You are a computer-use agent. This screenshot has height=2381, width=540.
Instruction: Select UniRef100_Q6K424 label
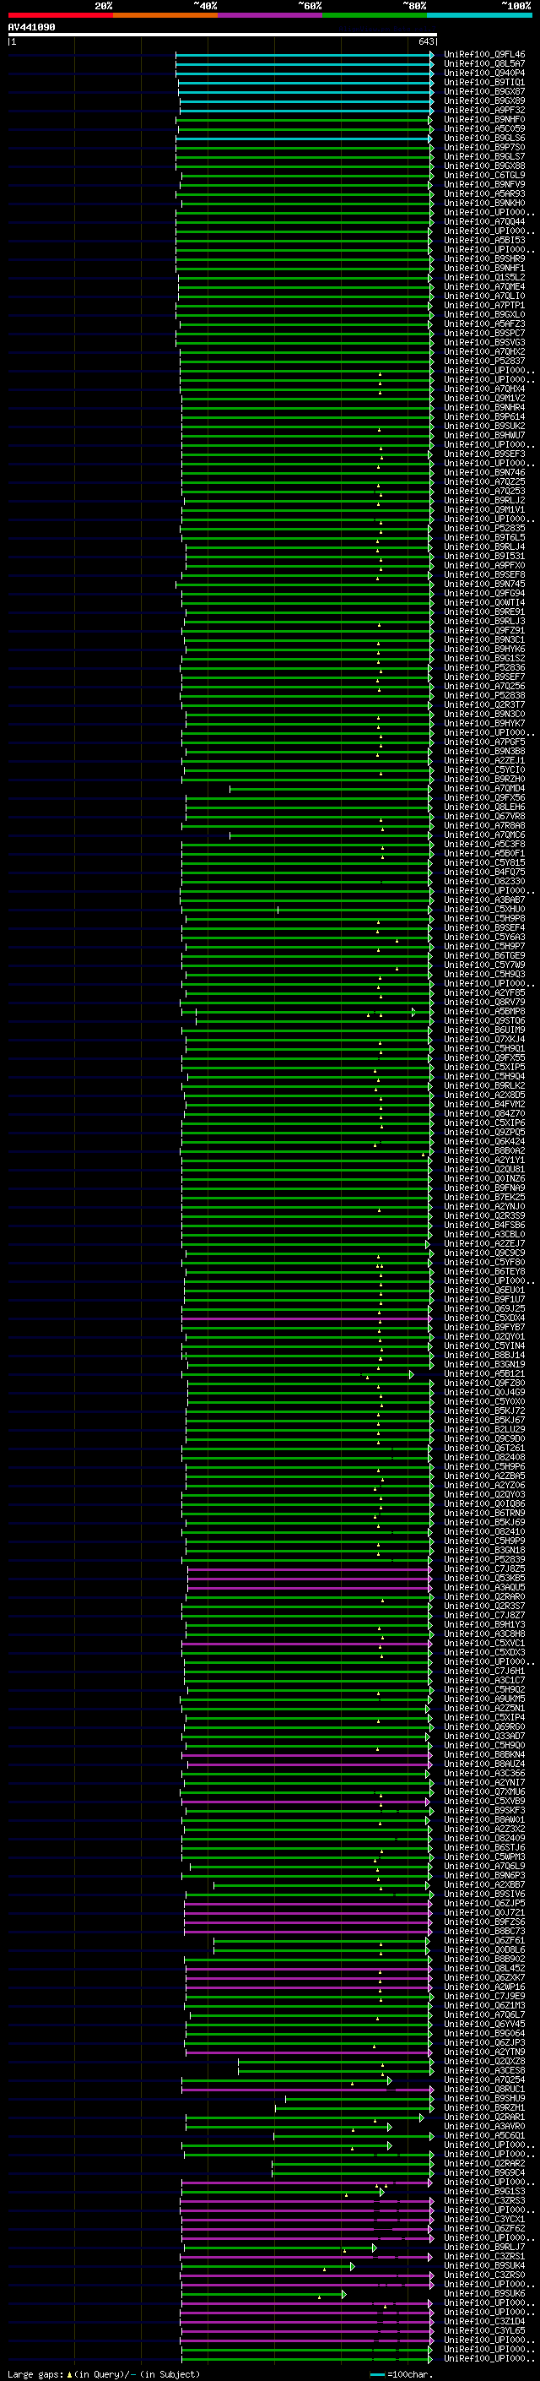coord(484,1142)
